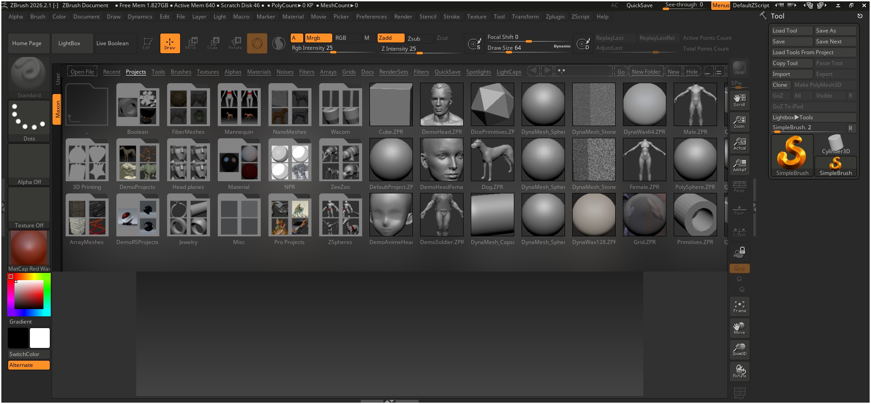Click the Zoom document icon
This screenshot has height=404, width=871.
739,122
